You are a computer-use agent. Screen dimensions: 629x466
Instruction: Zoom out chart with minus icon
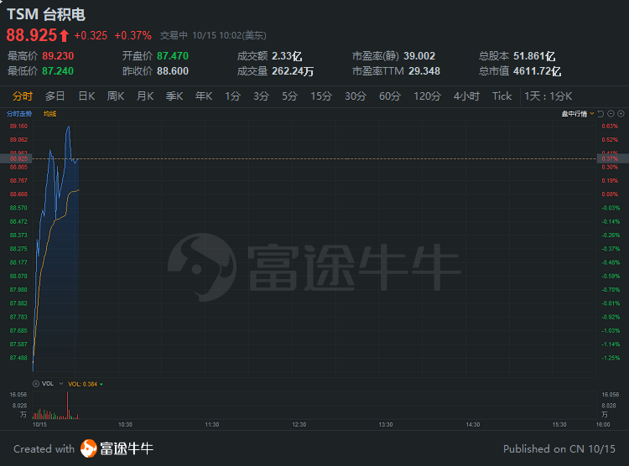tap(611, 114)
